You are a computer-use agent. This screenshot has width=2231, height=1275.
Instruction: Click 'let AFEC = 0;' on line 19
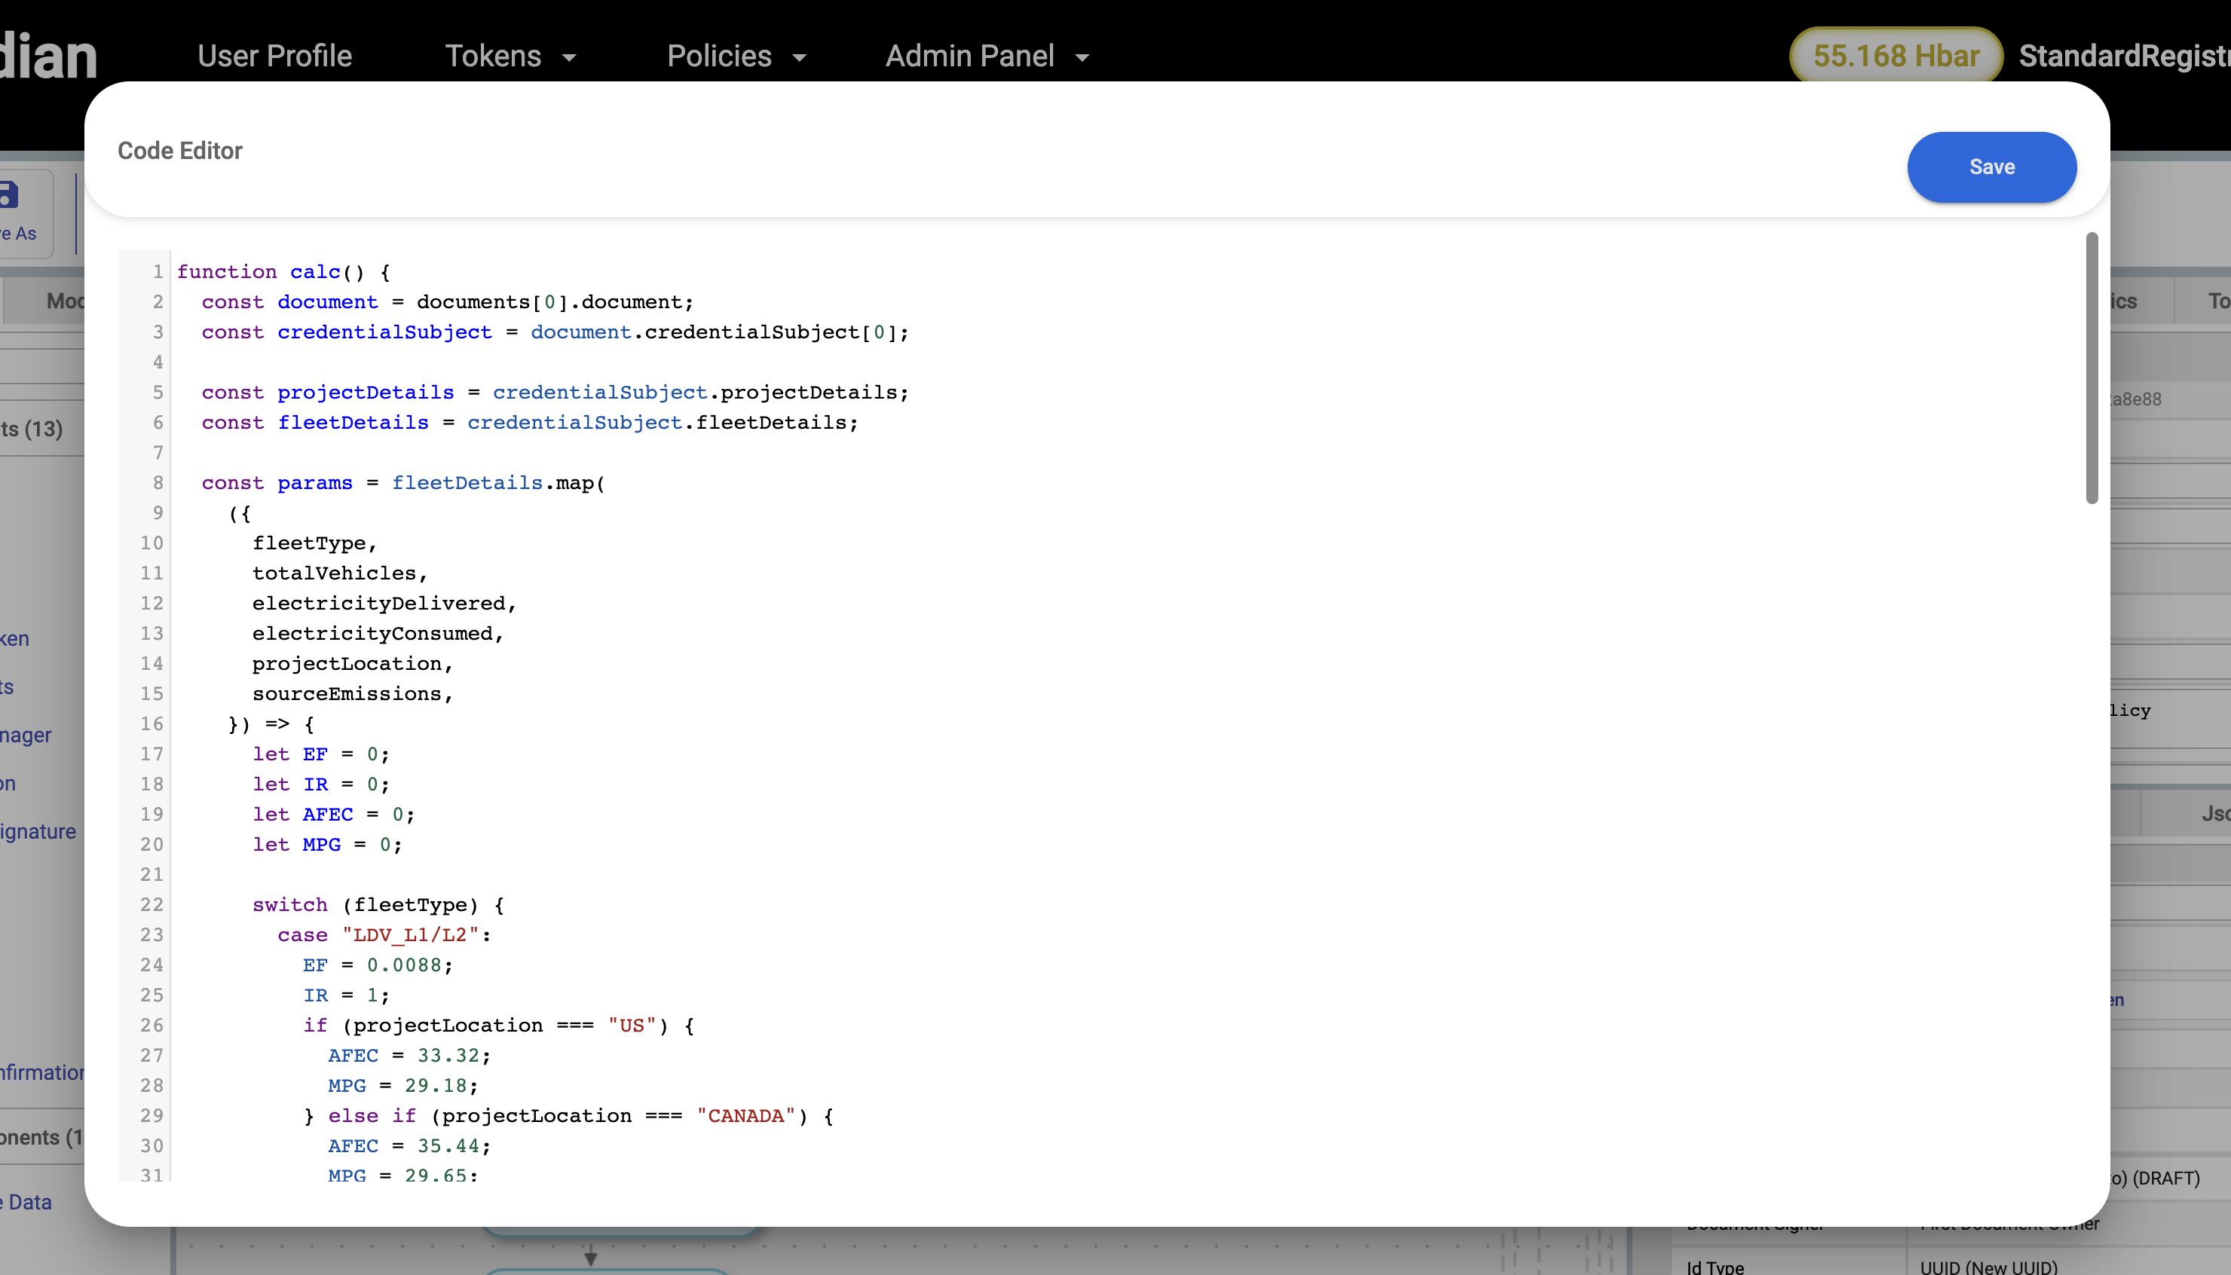pos(334,815)
